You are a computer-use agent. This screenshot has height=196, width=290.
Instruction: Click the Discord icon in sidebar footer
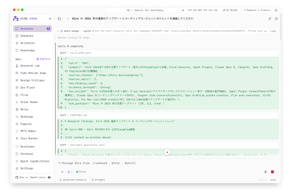click(x=49, y=177)
